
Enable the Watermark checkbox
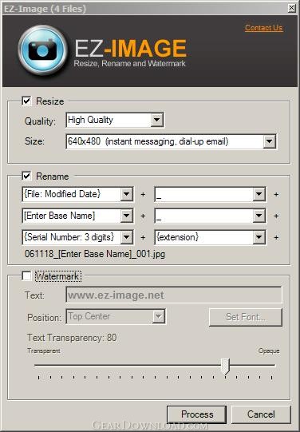[26, 275]
